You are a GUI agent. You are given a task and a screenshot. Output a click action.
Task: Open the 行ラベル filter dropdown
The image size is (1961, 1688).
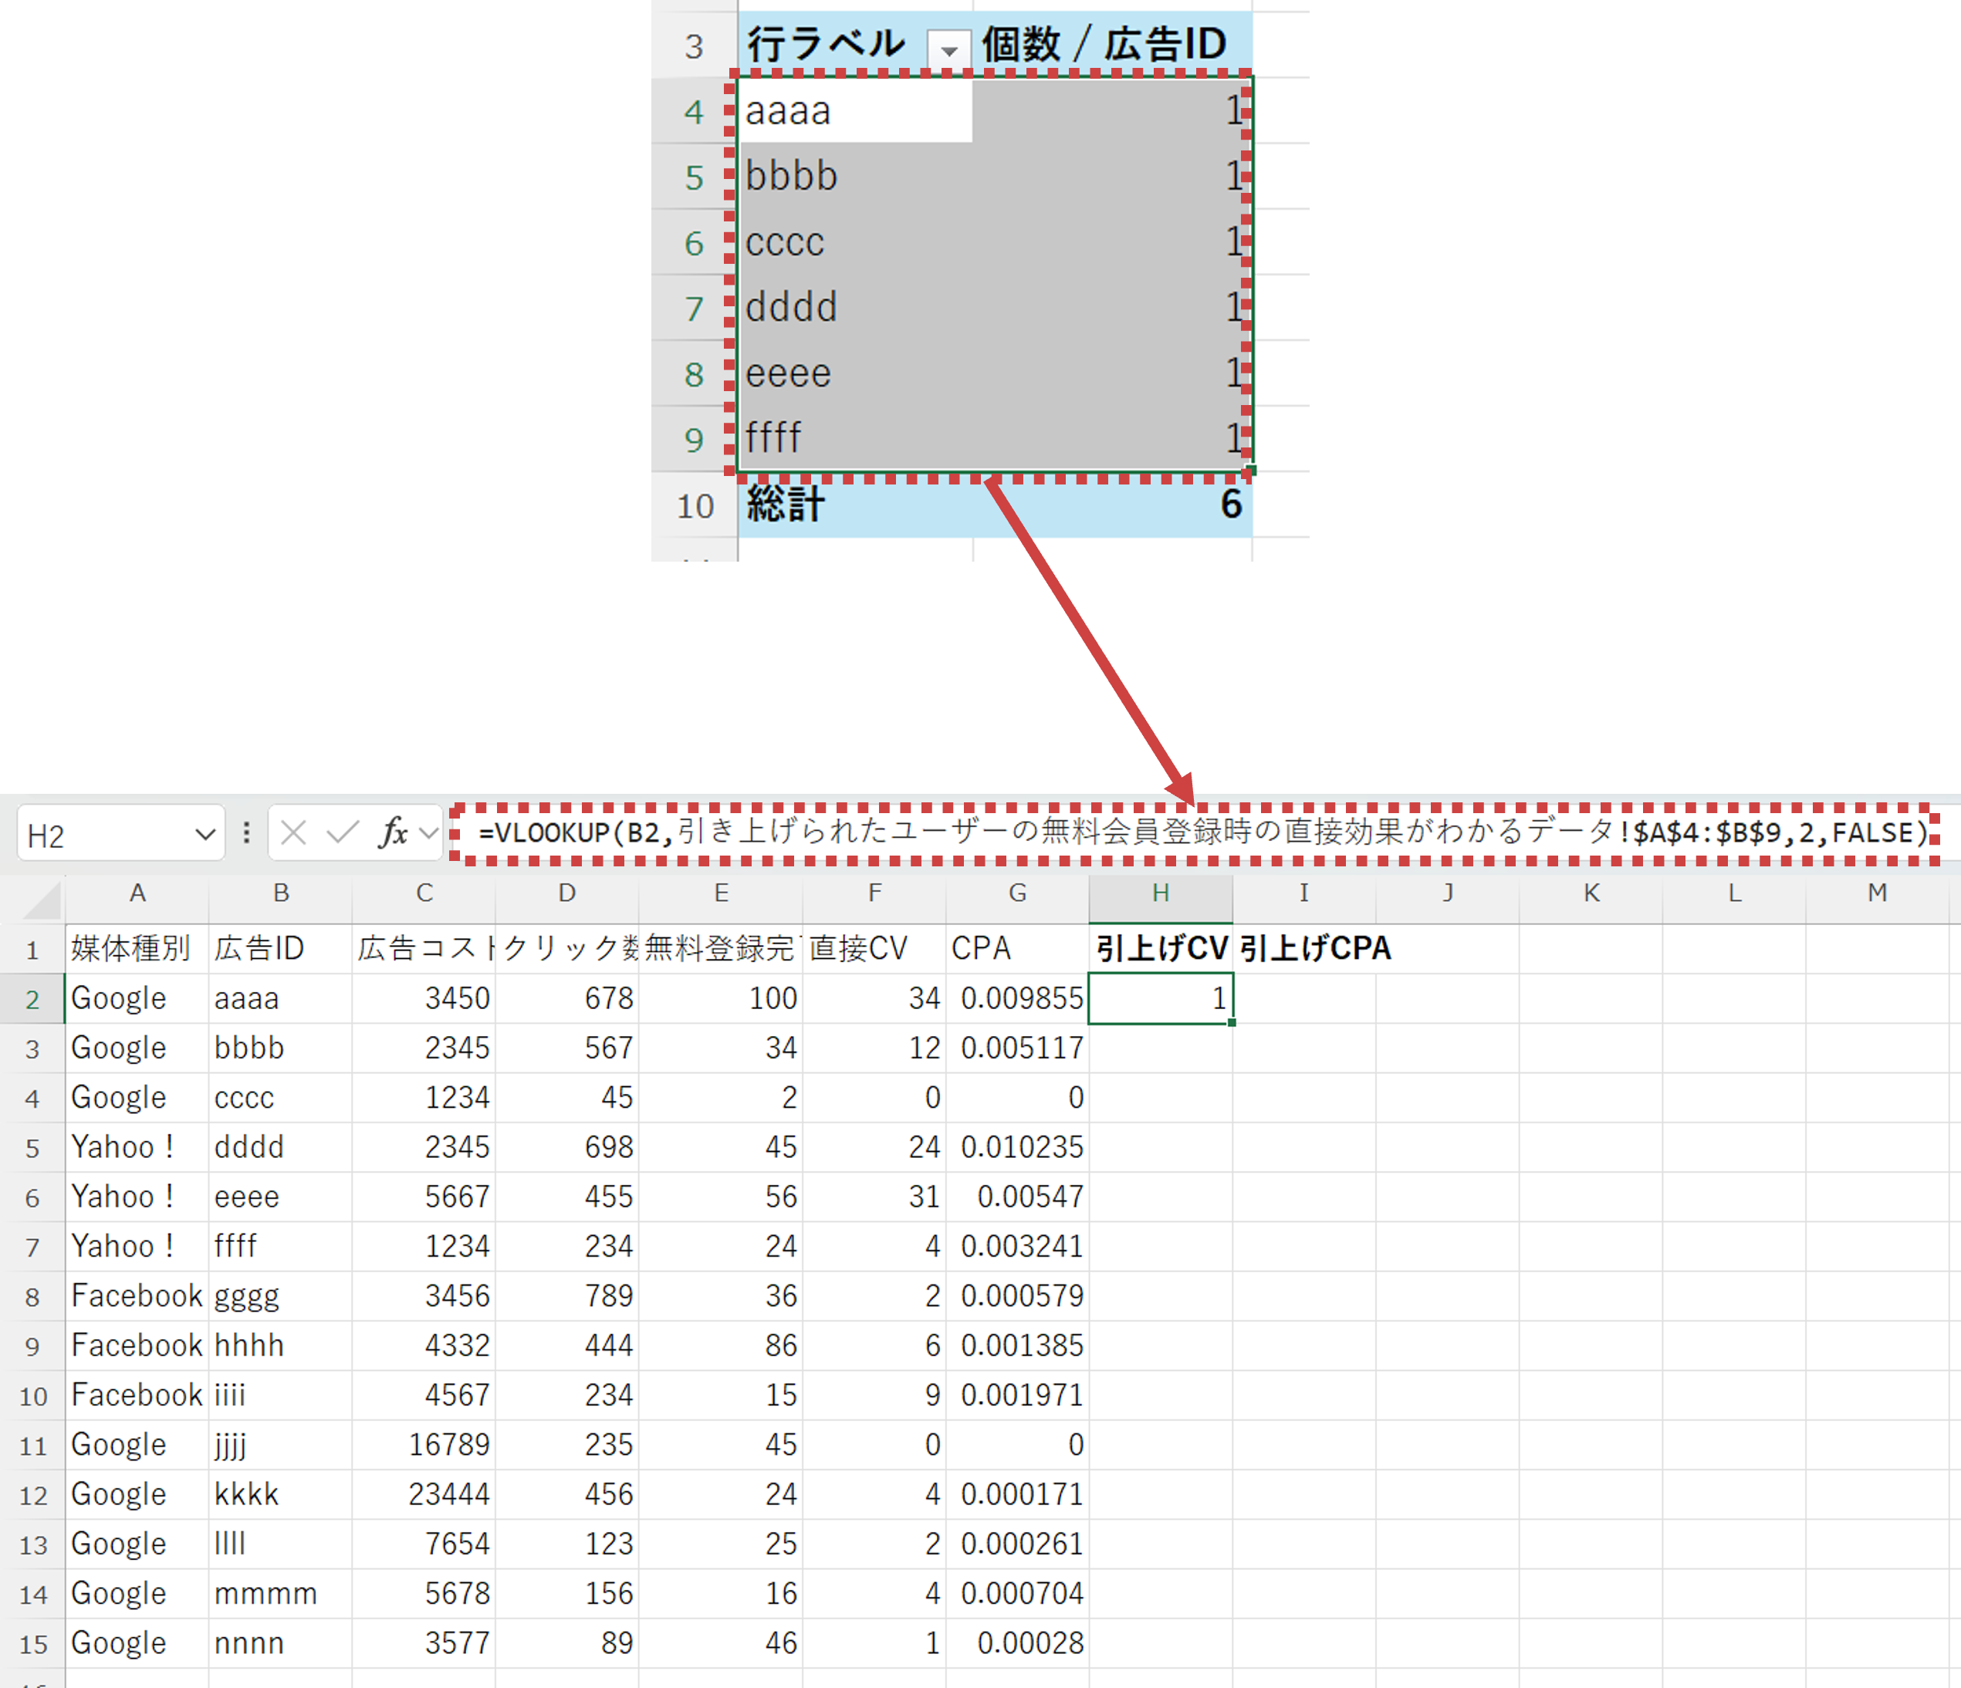click(948, 49)
